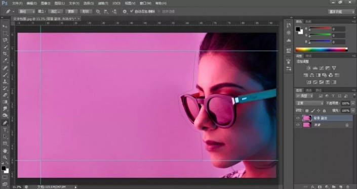
Task: Open Color panel flyout menu
Action: click(x=353, y=22)
